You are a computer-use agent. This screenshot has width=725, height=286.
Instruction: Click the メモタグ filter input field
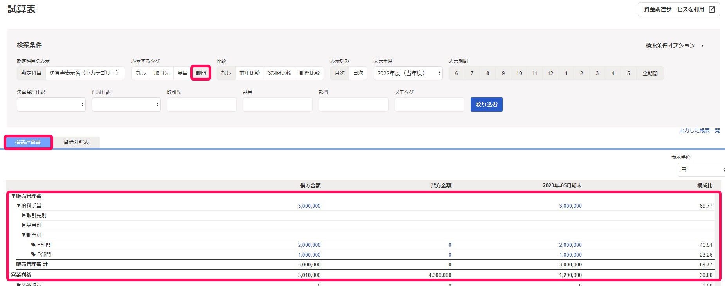(430, 104)
